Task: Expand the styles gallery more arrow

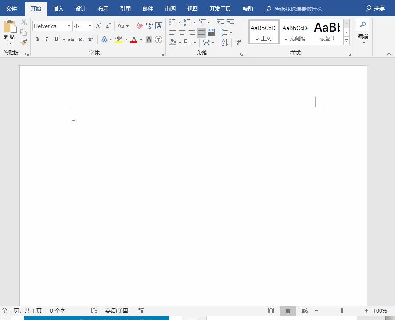Action: [346, 41]
